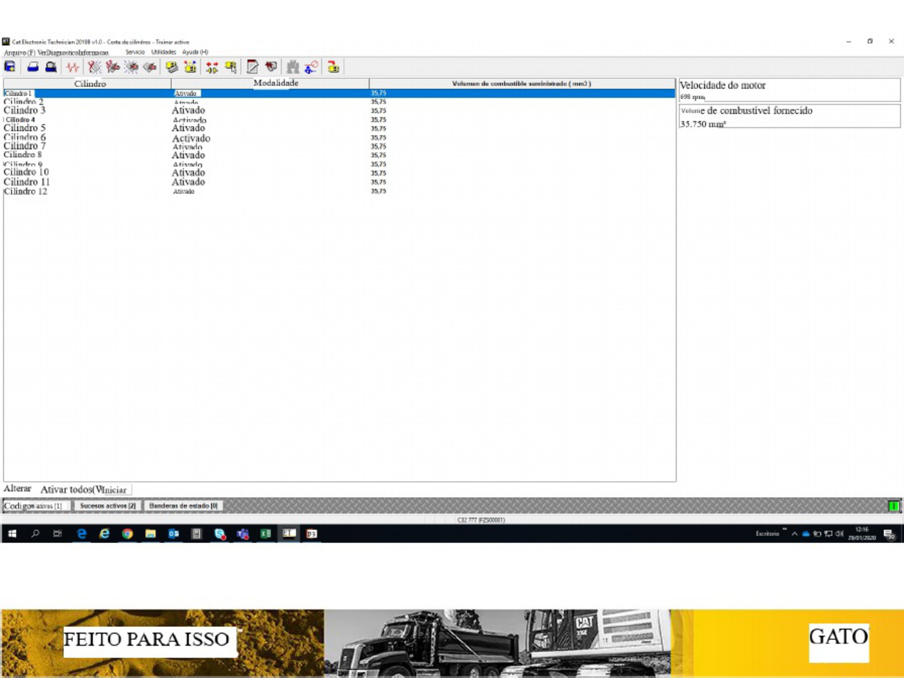904x678 pixels.
Task: Open the print preview toolbar icon
Action: 50,67
